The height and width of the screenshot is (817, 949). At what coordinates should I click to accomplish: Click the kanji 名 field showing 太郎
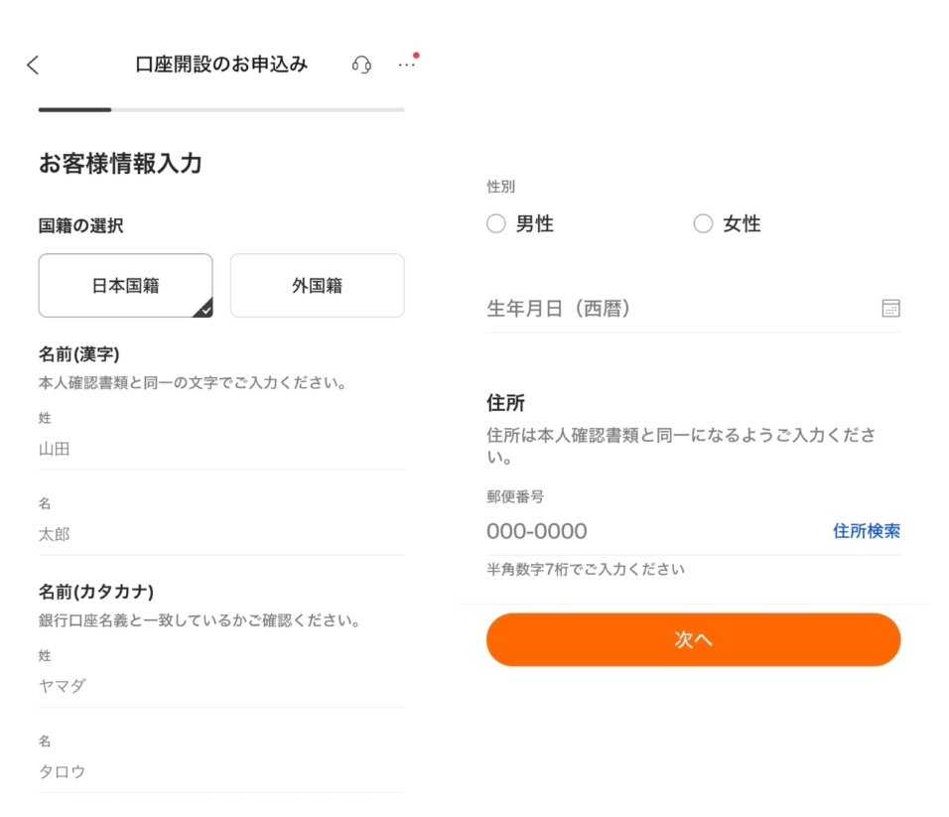click(220, 534)
